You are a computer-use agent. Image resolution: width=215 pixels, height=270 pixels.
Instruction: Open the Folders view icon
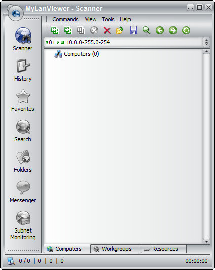pyautogui.click(x=23, y=161)
